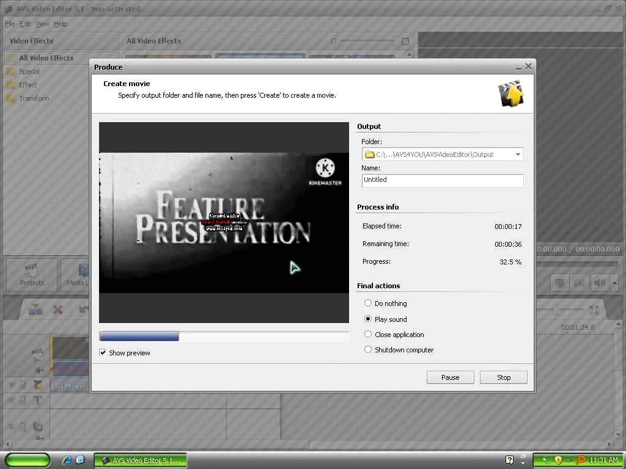This screenshot has height=469, width=626.
Task: Open the Projects section in main window
Action: pos(32,275)
